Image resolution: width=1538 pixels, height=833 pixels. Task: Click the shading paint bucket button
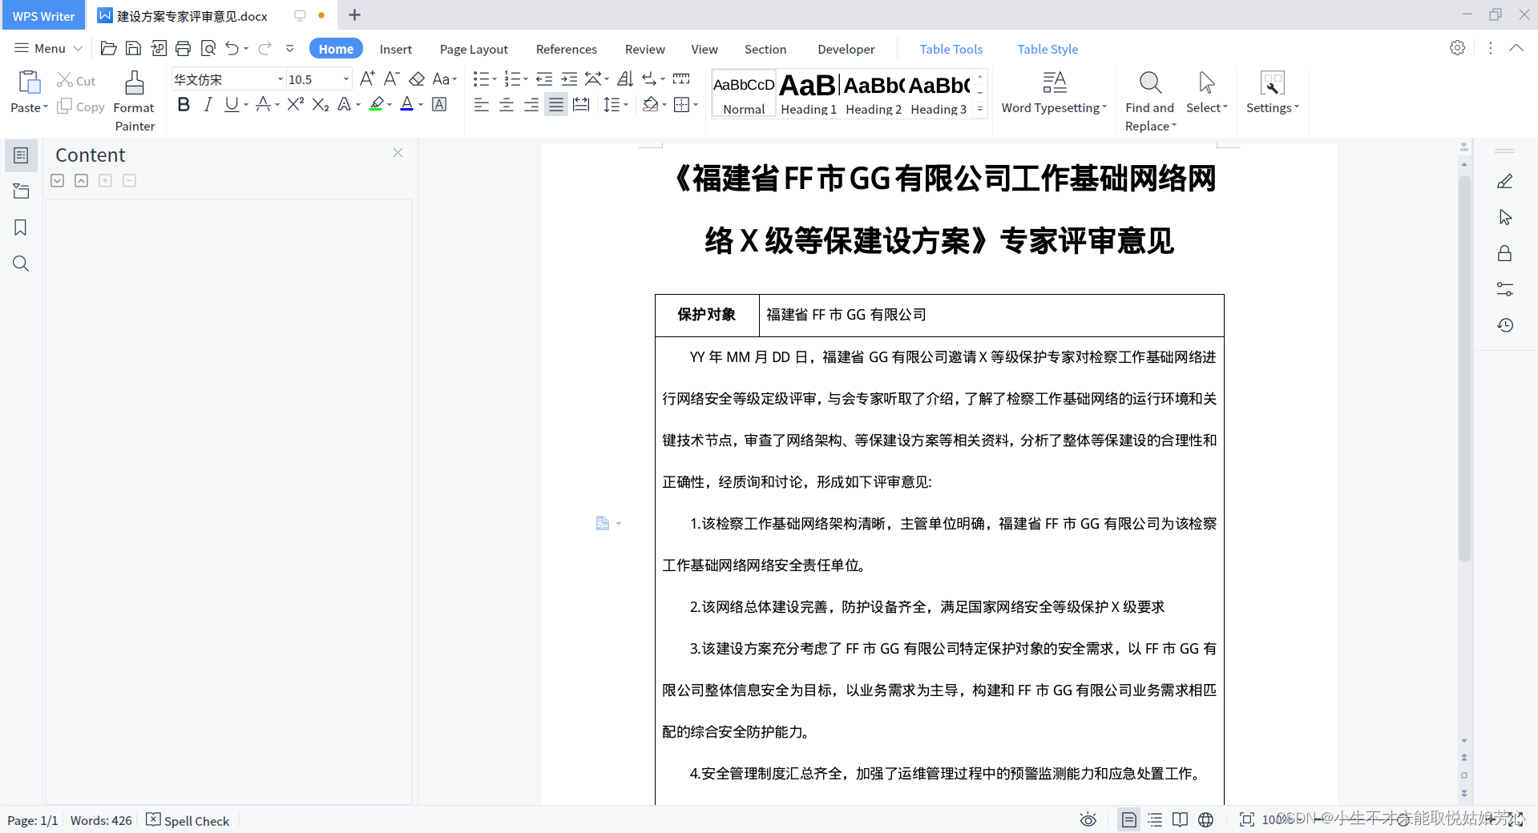651,104
